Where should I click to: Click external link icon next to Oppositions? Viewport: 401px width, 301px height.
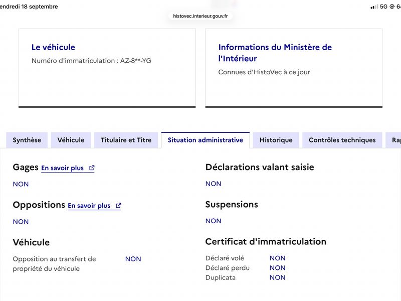click(x=118, y=206)
